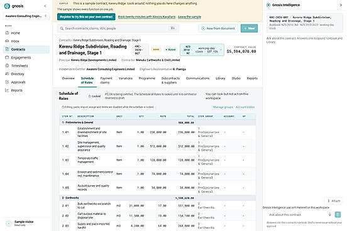Click the microphone icon in ask box

click(x=330, y=215)
